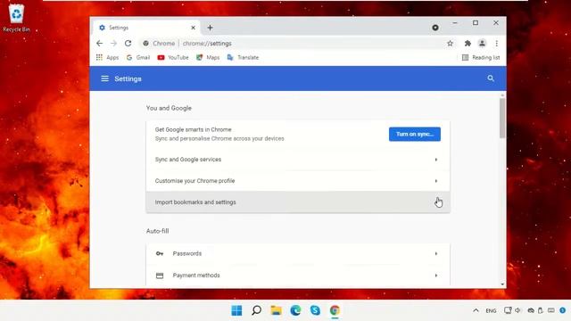Open the Maps bookmark
This screenshot has height=321, width=571.
(x=208, y=57)
